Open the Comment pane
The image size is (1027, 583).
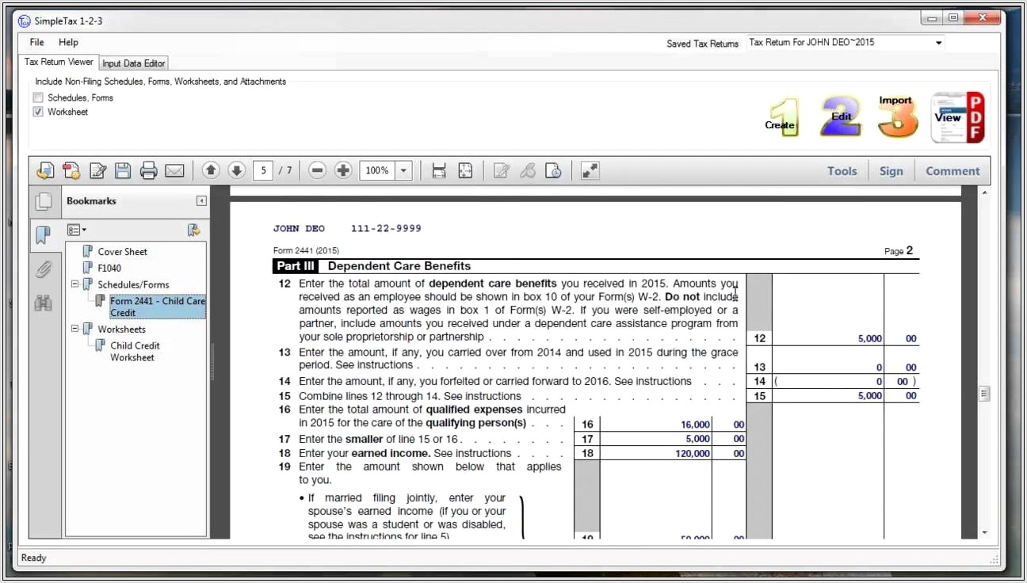tap(953, 170)
